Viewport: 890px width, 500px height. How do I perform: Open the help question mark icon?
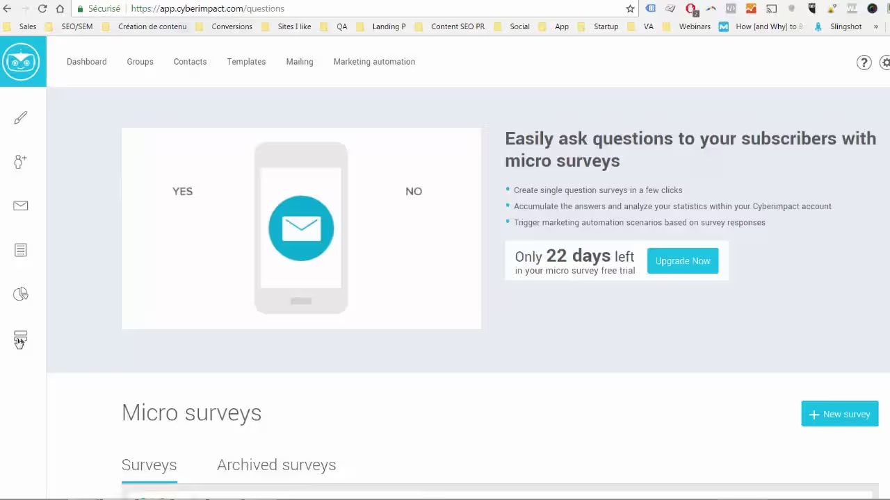pos(864,62)
